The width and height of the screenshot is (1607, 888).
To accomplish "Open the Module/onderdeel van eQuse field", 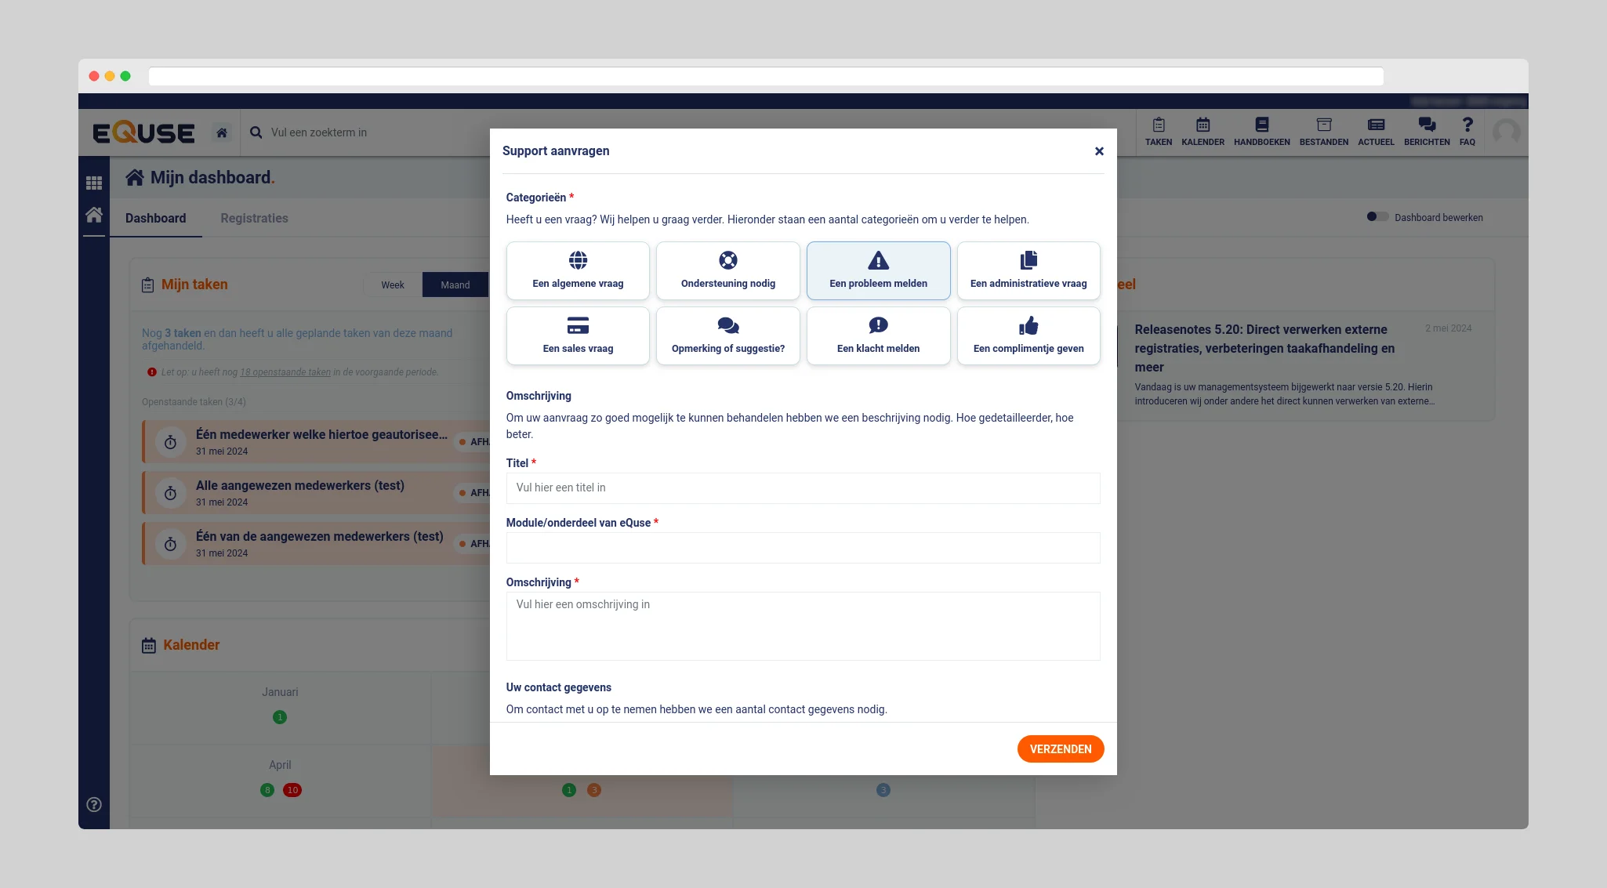I will (803, 548).
